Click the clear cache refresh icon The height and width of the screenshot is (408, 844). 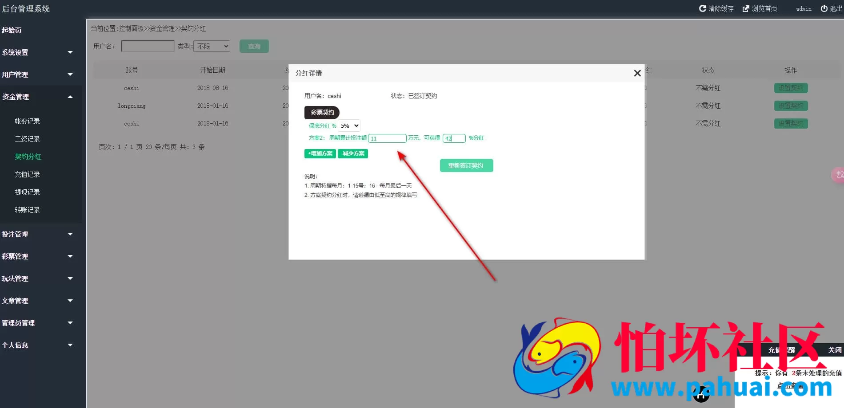tap(703, 8)
